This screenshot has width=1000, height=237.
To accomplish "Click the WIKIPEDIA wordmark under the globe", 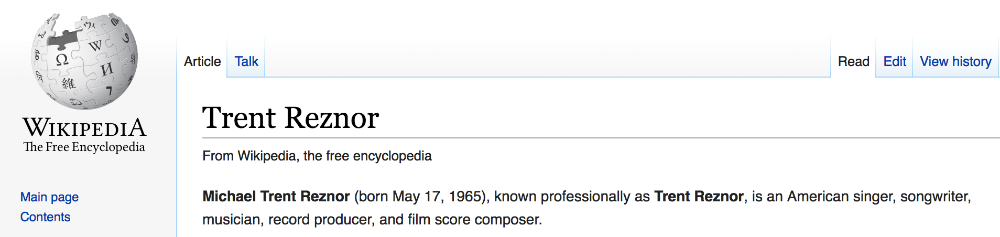I will coord(84,127).
